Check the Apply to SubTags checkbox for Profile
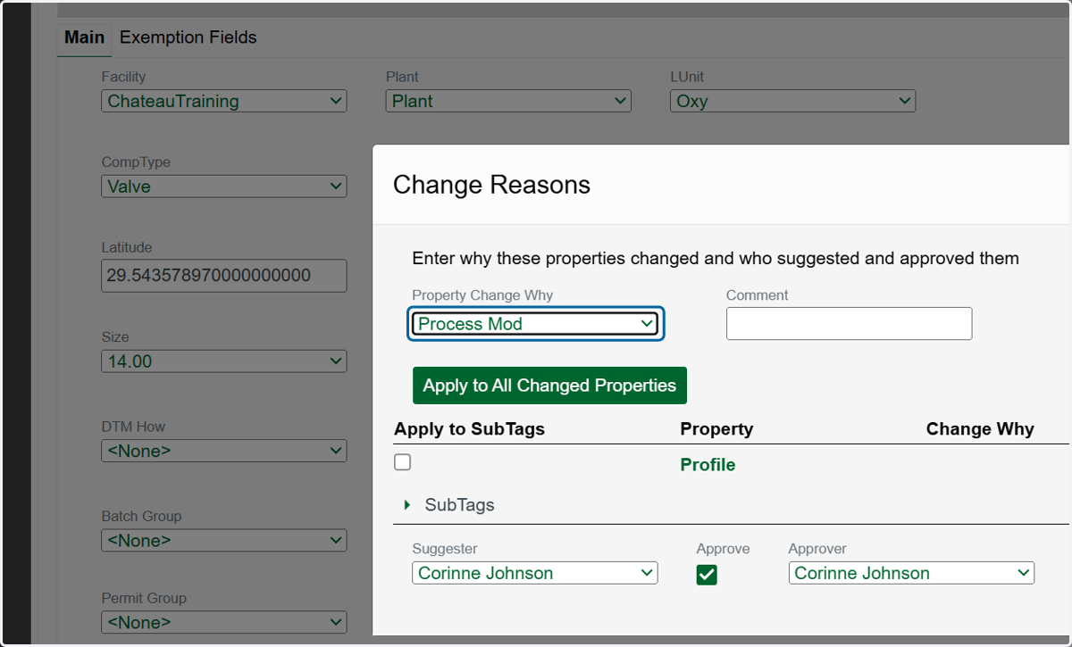This screenshot has height=647, width=1072. [x=403, y=462]
